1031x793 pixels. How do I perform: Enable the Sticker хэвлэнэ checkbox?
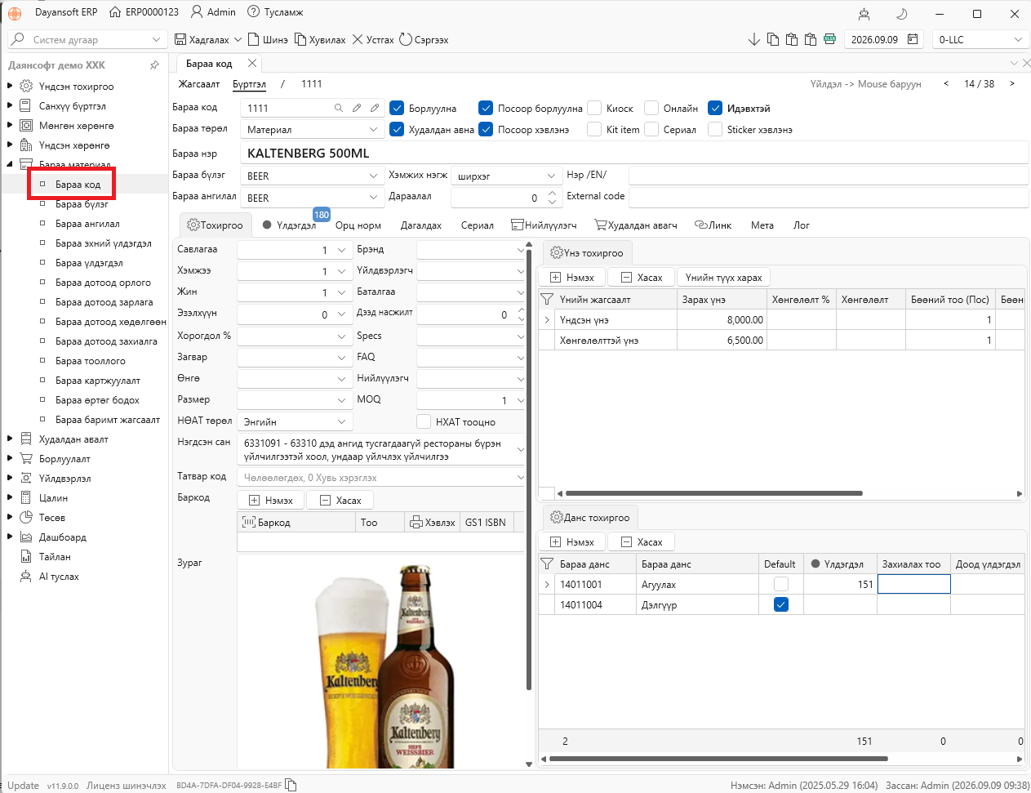[x=715, y=129]
